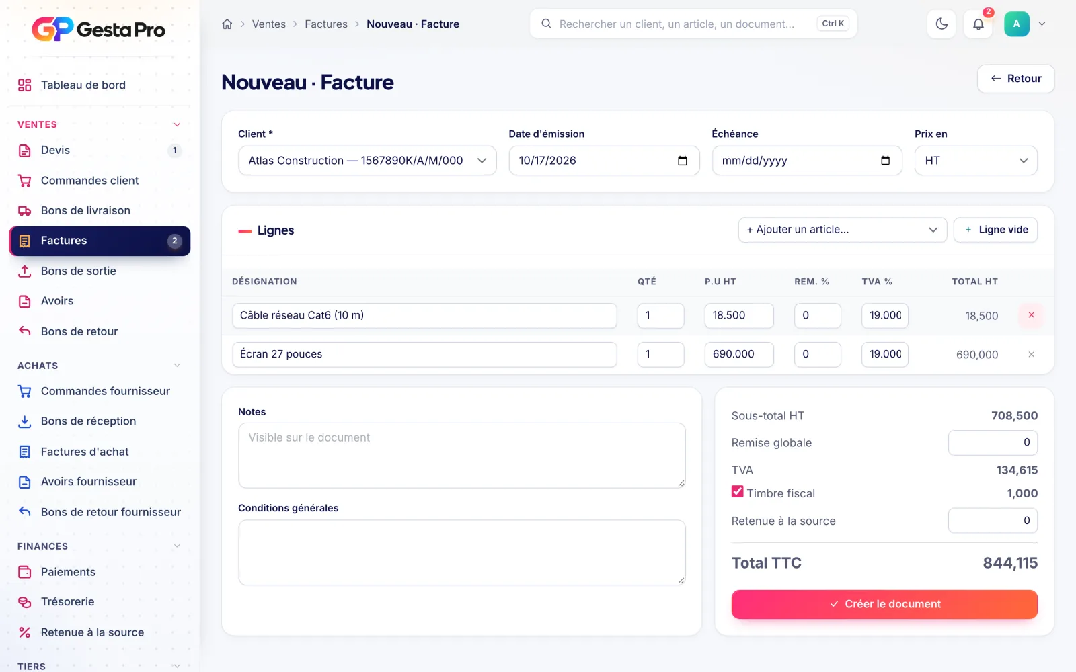Viewport: 1076px width, 672px height.
Task: Uncheck the Timbre fiscal checkbox
Action: tap(738, 492)
